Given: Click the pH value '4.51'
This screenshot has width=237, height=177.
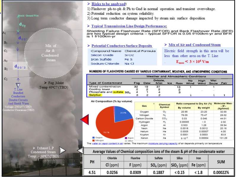Looking at the screenshot, I should click(x=92, y=172).
